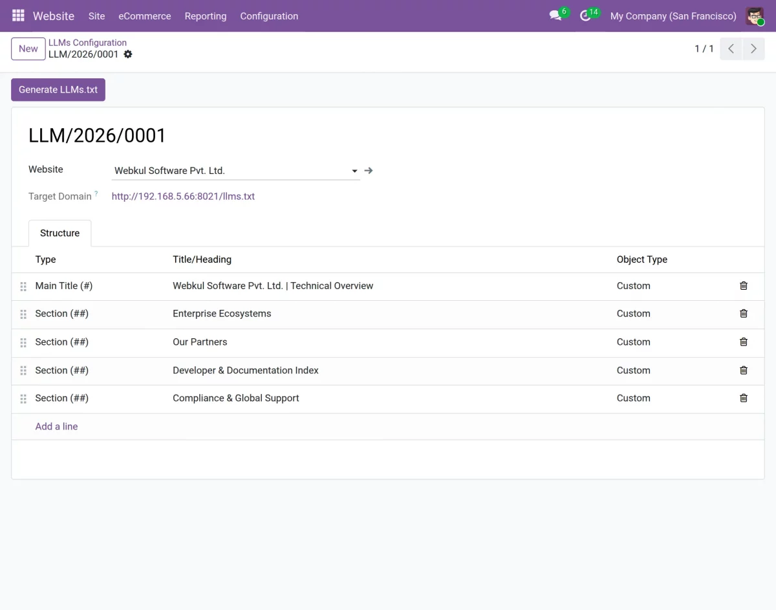Image resolution: width=776 pixels, height=610 pixels.
Task: Go to the next record arrow
Action: [x=753, y=49]
